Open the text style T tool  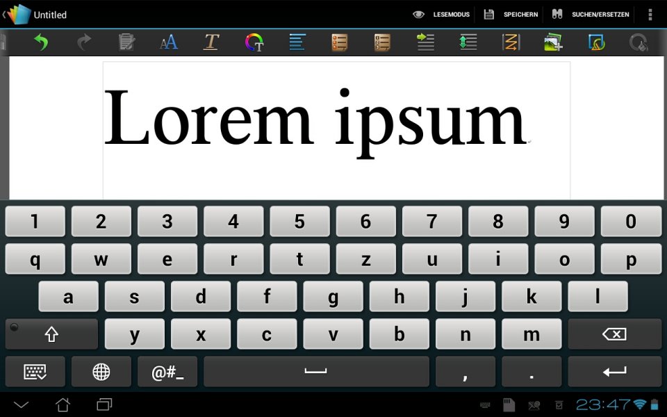point(211,42)
